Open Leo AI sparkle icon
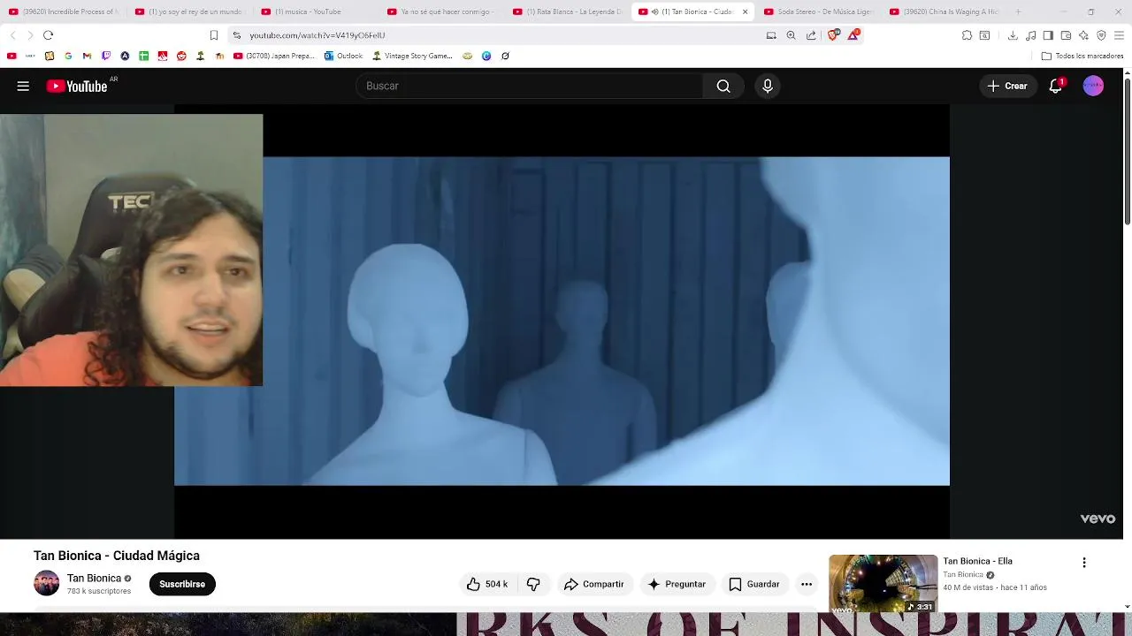The image size is (1132, 636). pos(1083,35)
